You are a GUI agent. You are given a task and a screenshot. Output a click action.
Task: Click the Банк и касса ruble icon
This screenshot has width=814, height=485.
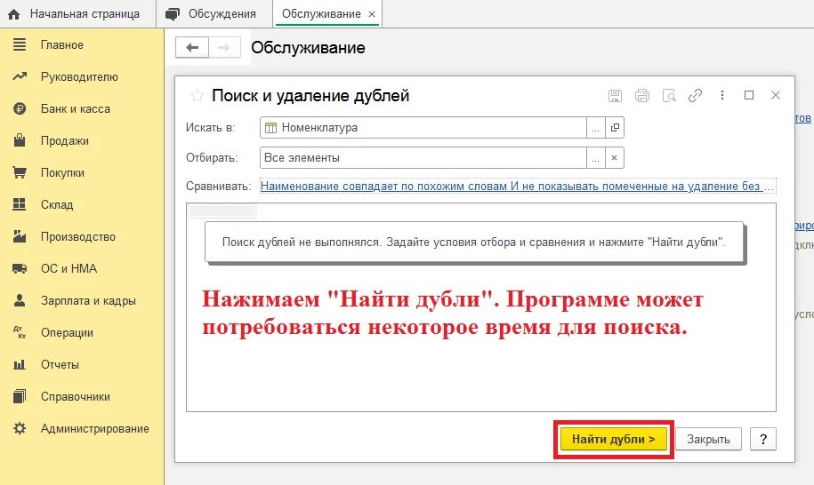coord(20,108)
